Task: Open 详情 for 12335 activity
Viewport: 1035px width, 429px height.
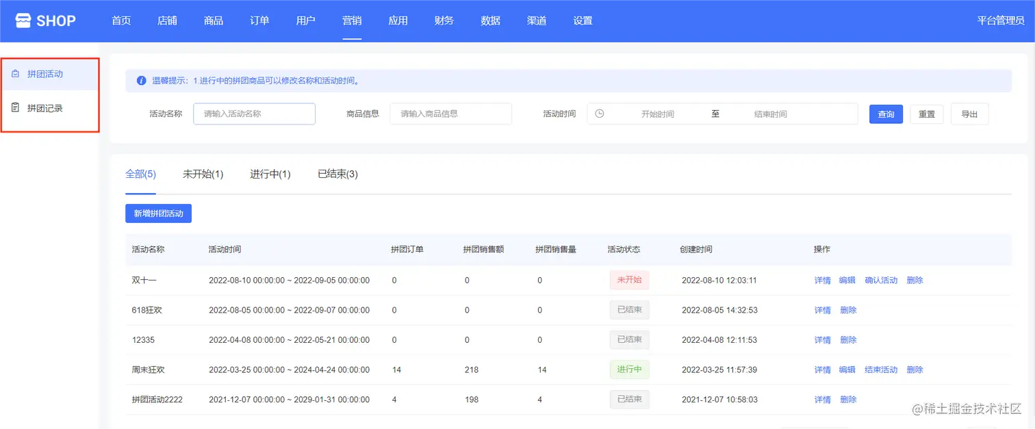Action: 823,340
